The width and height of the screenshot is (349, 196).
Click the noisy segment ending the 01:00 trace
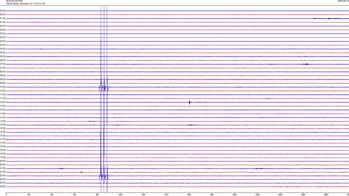click(x=331, y=19)
